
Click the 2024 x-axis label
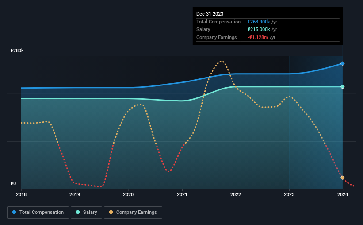(x=343, y=194)
